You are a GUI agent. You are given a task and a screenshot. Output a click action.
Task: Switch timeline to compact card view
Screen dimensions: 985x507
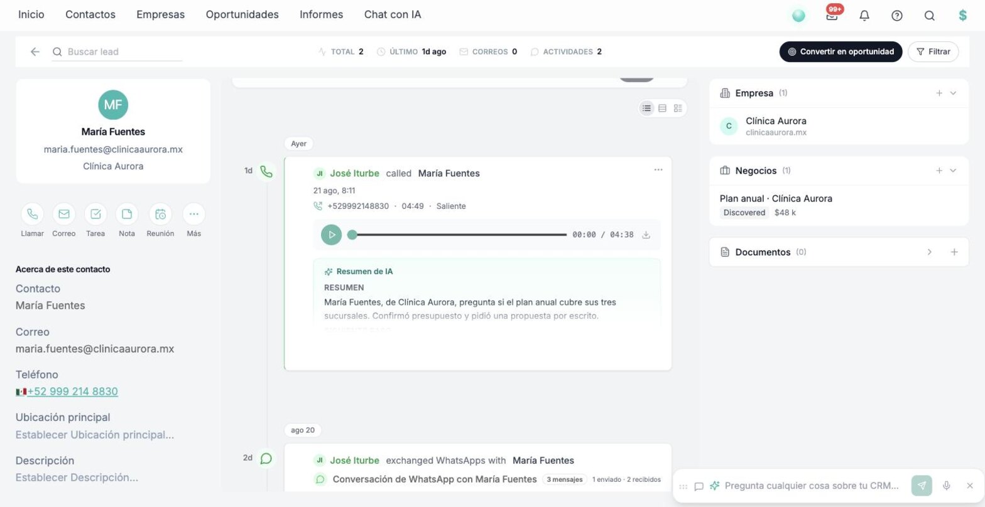pyautogui.click(x=662, y=108)
